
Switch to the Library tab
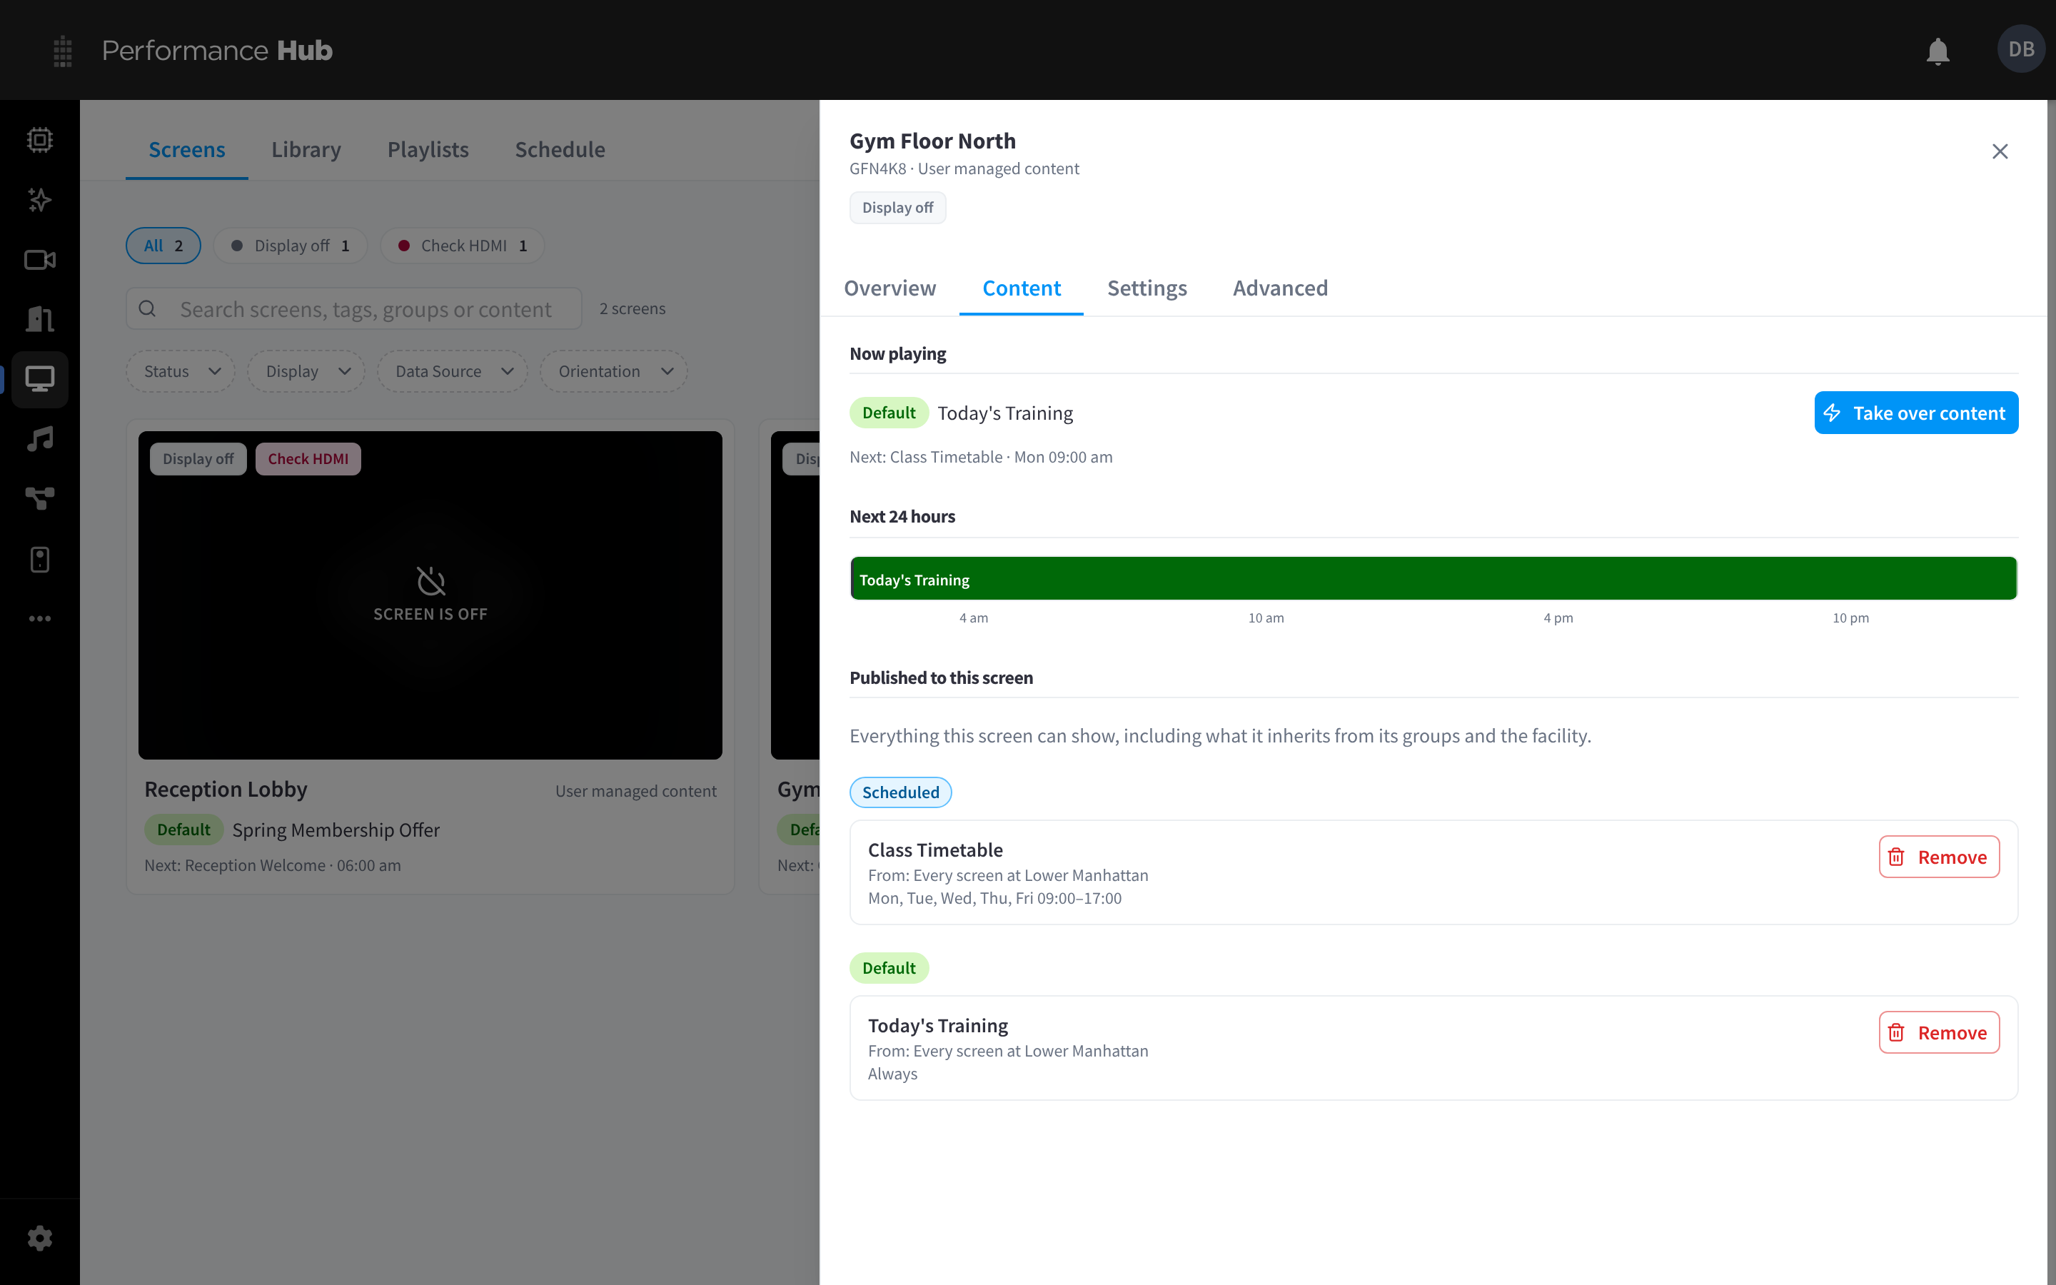pos(306,150)
